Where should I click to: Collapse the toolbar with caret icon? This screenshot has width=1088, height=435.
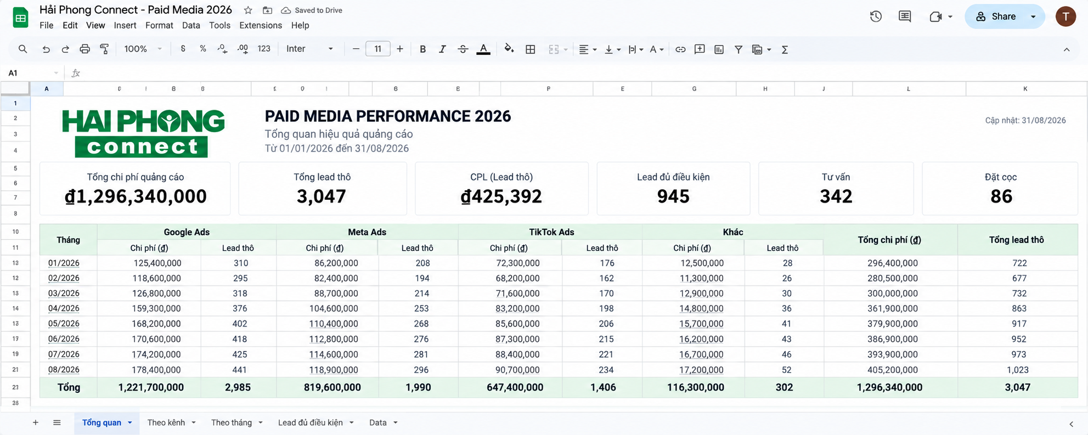(1066, 49)
